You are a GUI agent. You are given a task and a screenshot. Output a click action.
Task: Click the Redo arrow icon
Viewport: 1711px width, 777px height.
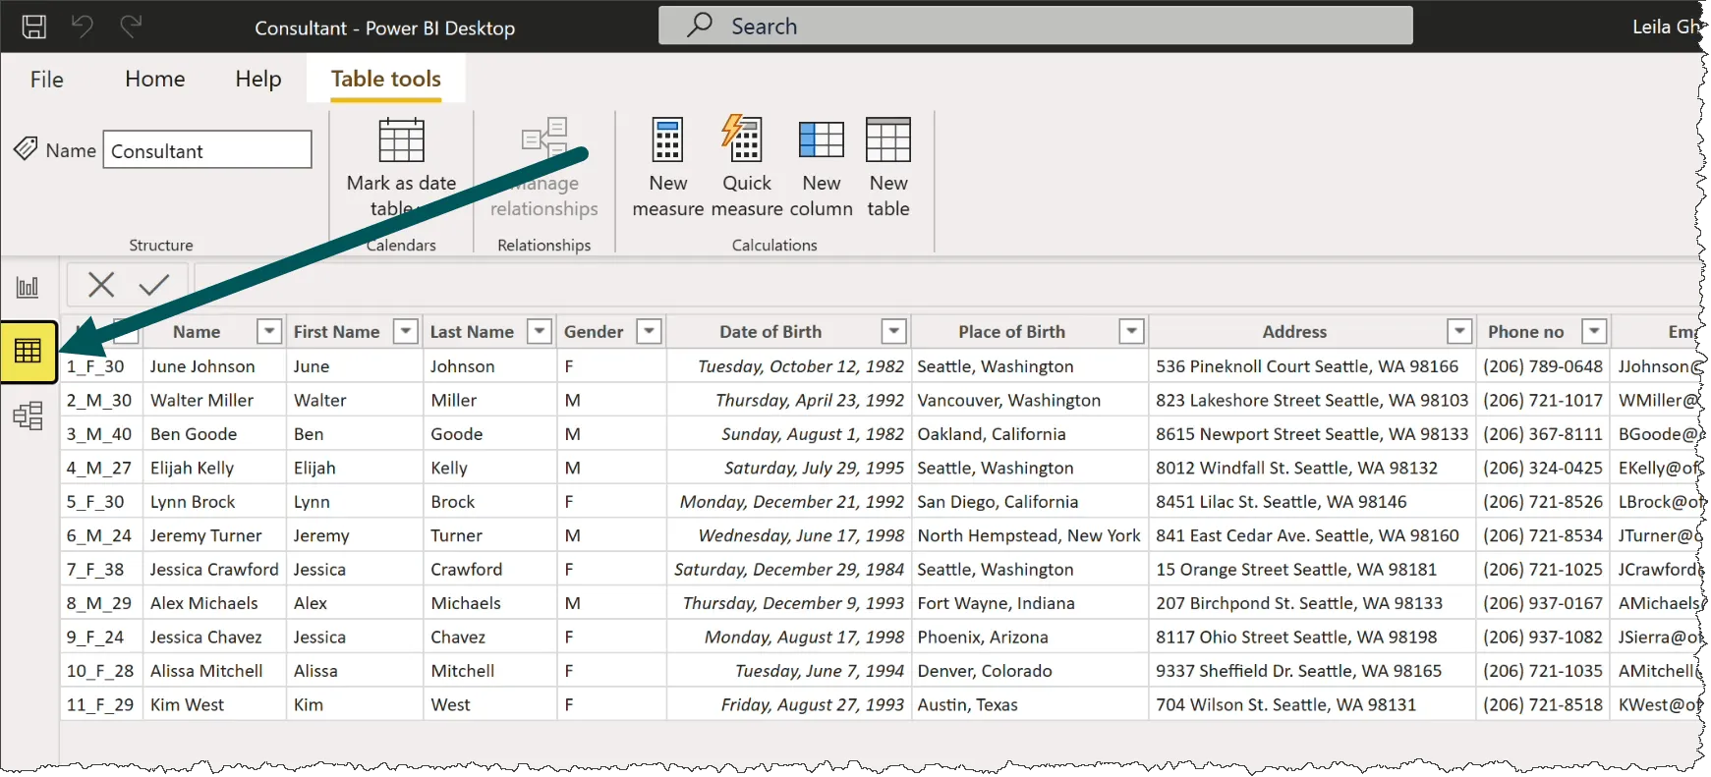(131, 27)
